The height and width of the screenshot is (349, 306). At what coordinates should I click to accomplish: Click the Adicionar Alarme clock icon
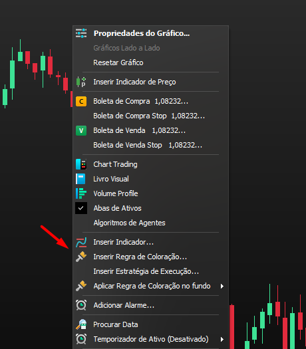pos(81,305)
